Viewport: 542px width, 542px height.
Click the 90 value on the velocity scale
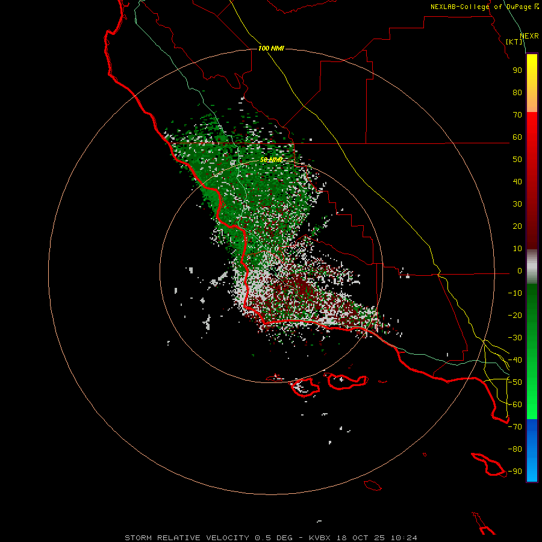point(517,70)
